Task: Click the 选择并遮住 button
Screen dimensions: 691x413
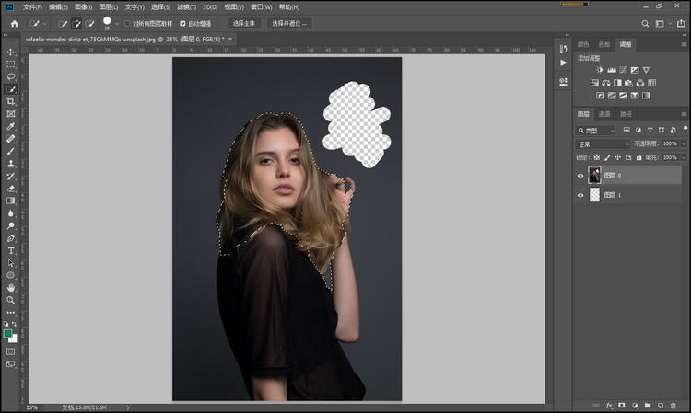Action: coord(289,23)
